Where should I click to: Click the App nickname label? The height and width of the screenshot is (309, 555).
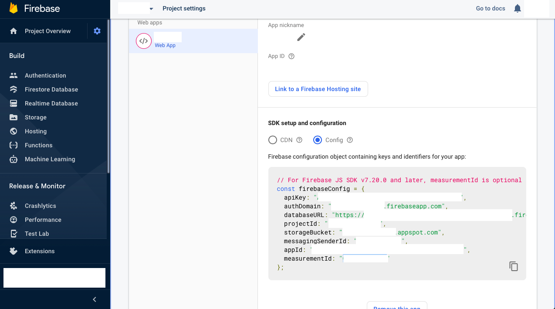[286, 25]
